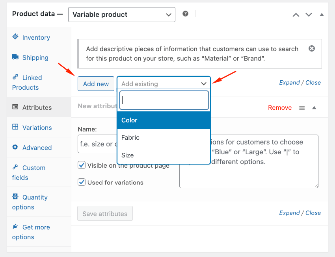Click the help question mark icon
Image resolution: width=335 pixels, height=257 pixels.
(x=186, y=14)
